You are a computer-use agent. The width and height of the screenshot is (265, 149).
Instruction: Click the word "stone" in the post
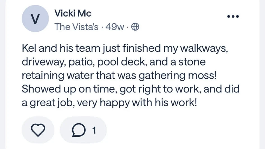pyautogui.click(x=192, y=62)
